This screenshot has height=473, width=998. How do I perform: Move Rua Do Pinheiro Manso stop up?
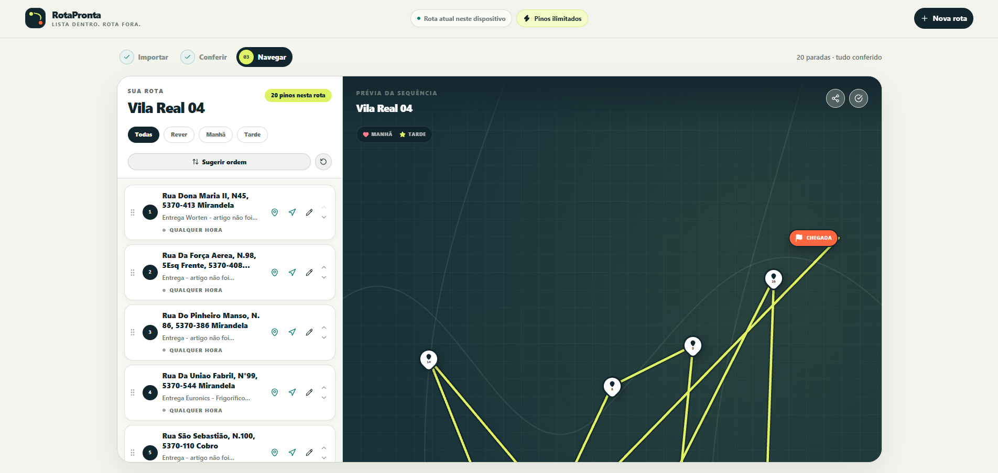point(324,328)
